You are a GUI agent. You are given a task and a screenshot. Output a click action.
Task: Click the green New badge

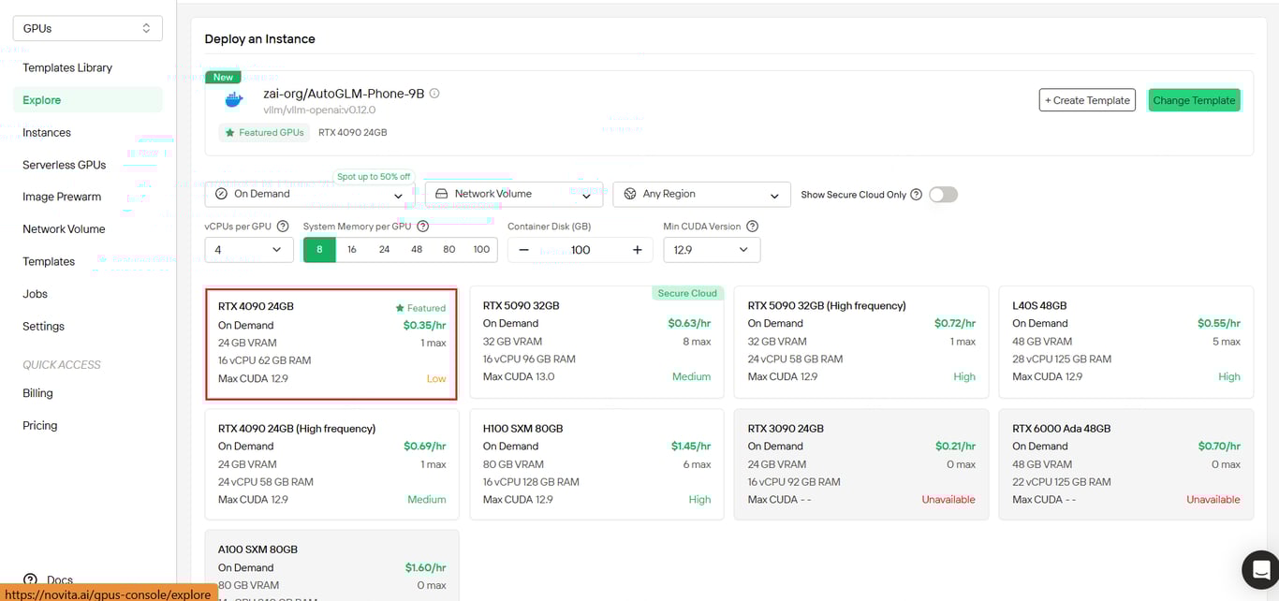[223, 78]
